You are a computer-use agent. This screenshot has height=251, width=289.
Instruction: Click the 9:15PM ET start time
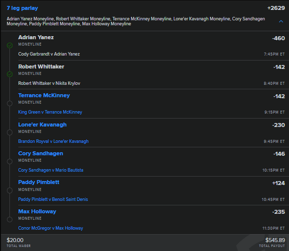point(275,112)
